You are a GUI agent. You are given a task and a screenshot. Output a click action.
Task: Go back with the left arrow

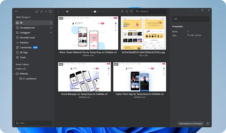click(x=58, y=12)
